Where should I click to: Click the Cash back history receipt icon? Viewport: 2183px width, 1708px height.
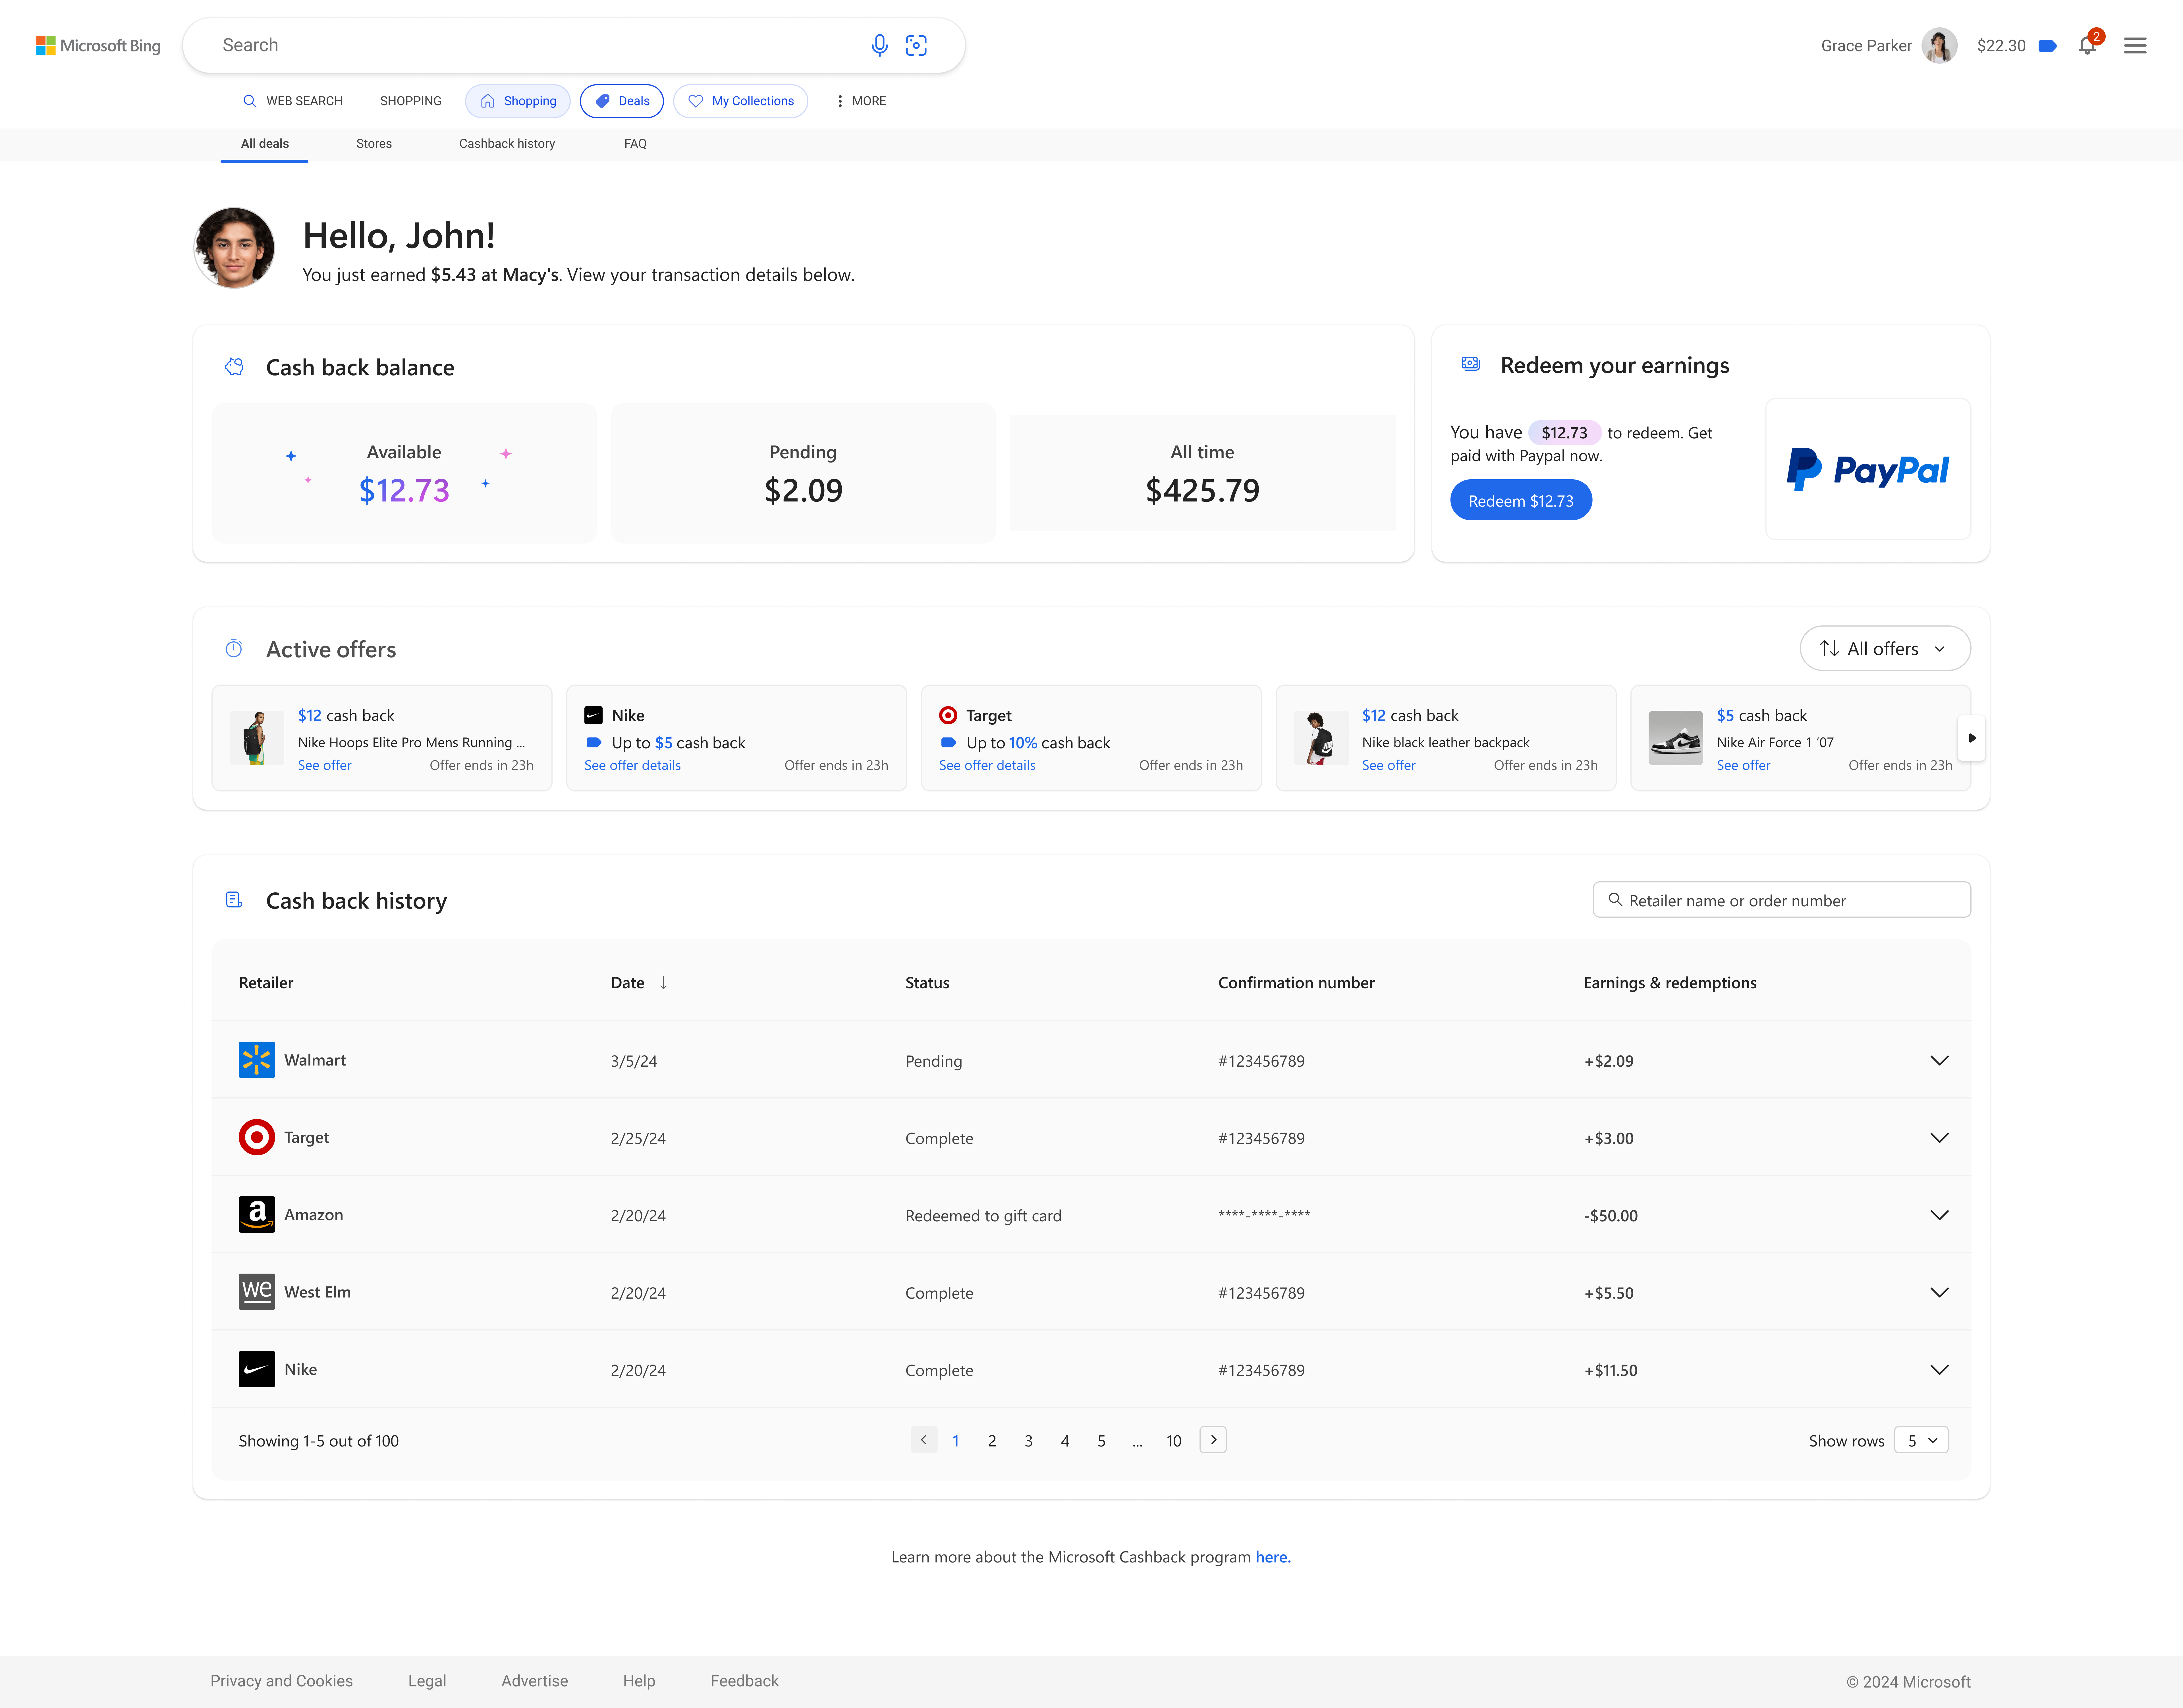(x=234, y=900)
